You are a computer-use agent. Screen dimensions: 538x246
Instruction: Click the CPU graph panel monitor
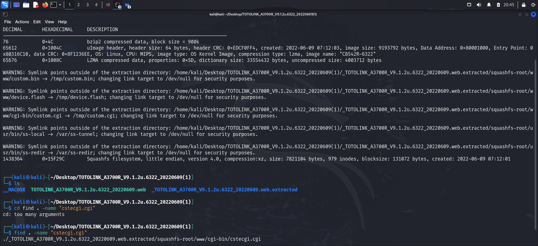coord(446,6)
